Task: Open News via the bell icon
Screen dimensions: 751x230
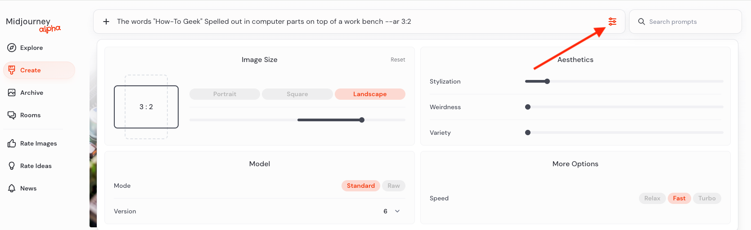Action: tap(12, 188)
